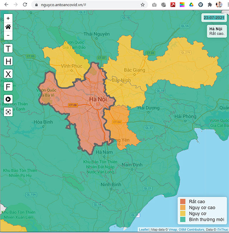Click the dice-like extension icon
The image size is (229, 233).
click(x=164, y=5)
